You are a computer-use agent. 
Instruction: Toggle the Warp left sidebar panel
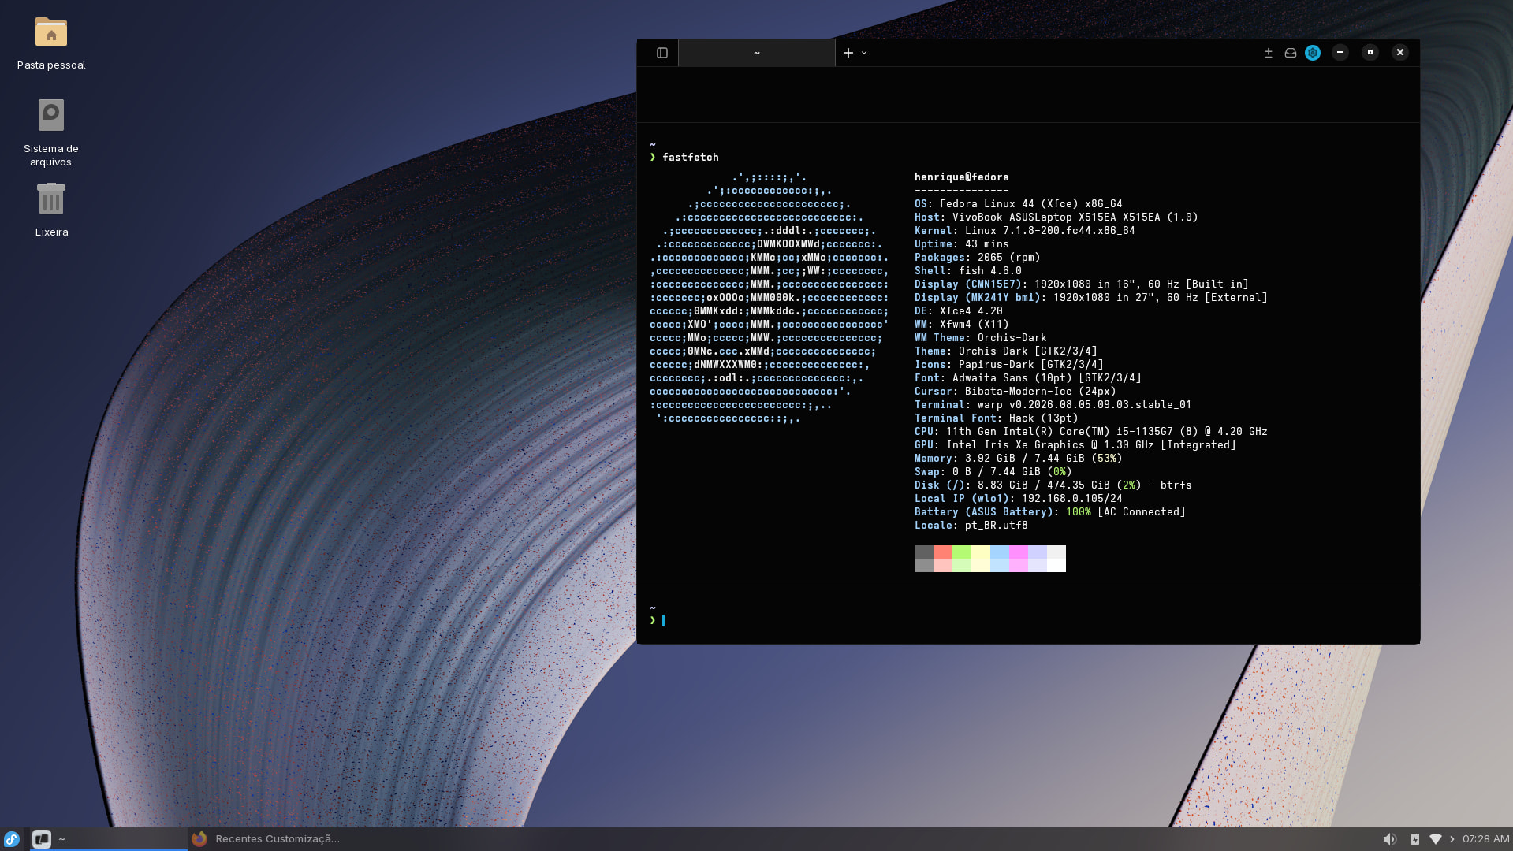pyautogui.click(x=662, y=53)
